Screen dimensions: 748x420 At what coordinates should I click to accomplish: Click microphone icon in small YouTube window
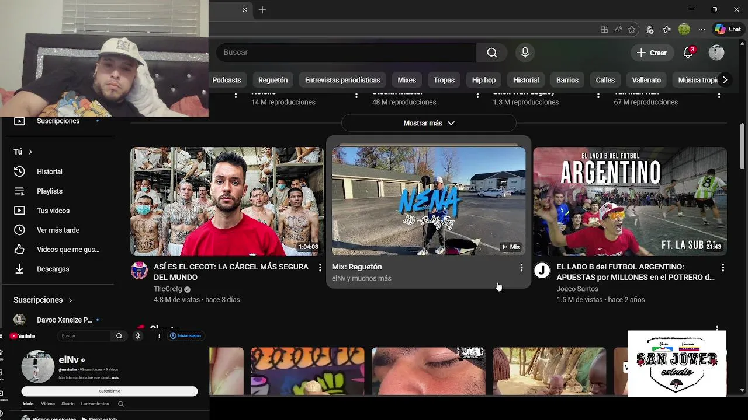138,336
